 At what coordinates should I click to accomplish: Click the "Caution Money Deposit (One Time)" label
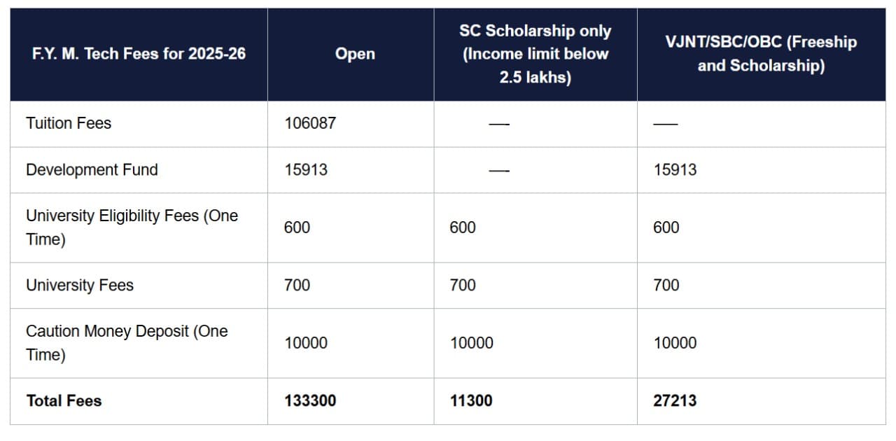click(x=127, y=343)
